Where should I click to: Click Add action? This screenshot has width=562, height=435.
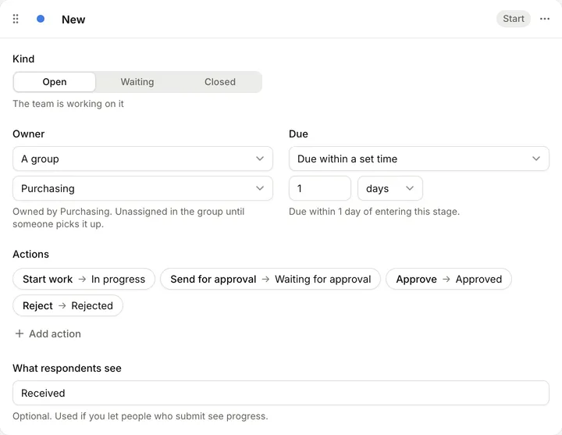point(48,333)
